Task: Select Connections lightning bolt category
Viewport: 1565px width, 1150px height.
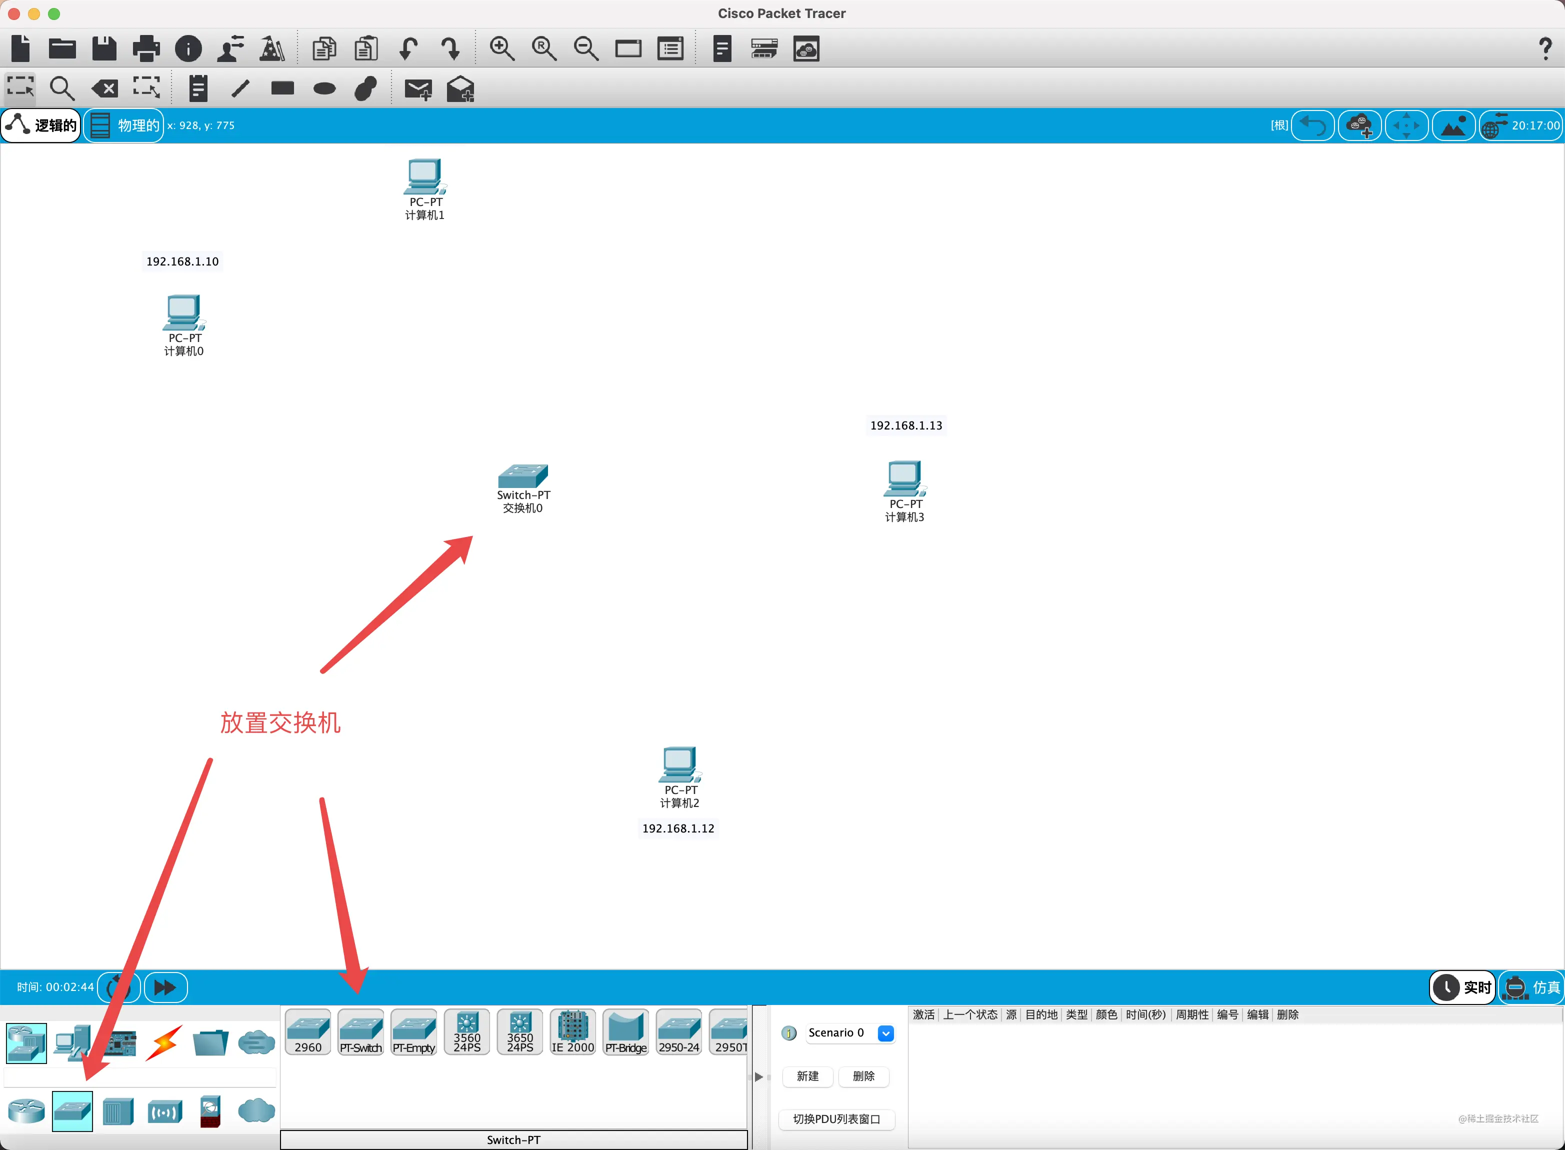Action: [x=165, y=1042]
